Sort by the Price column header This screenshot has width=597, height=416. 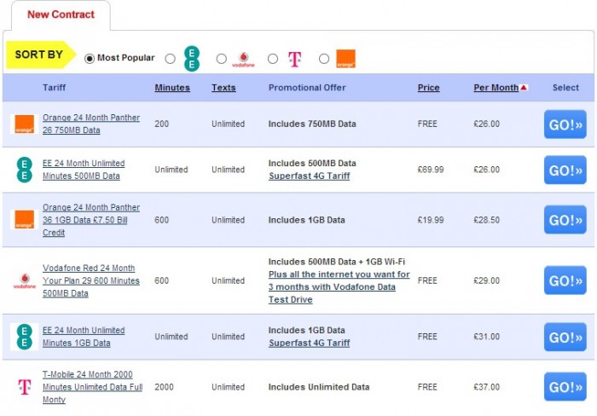[x=428, y=88]
